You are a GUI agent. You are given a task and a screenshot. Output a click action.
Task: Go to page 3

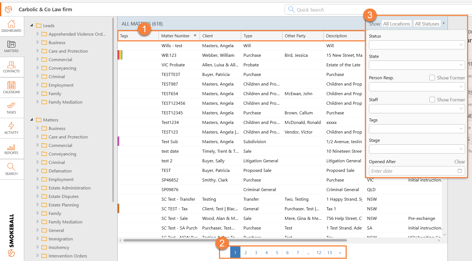click(x=256, y=253)
